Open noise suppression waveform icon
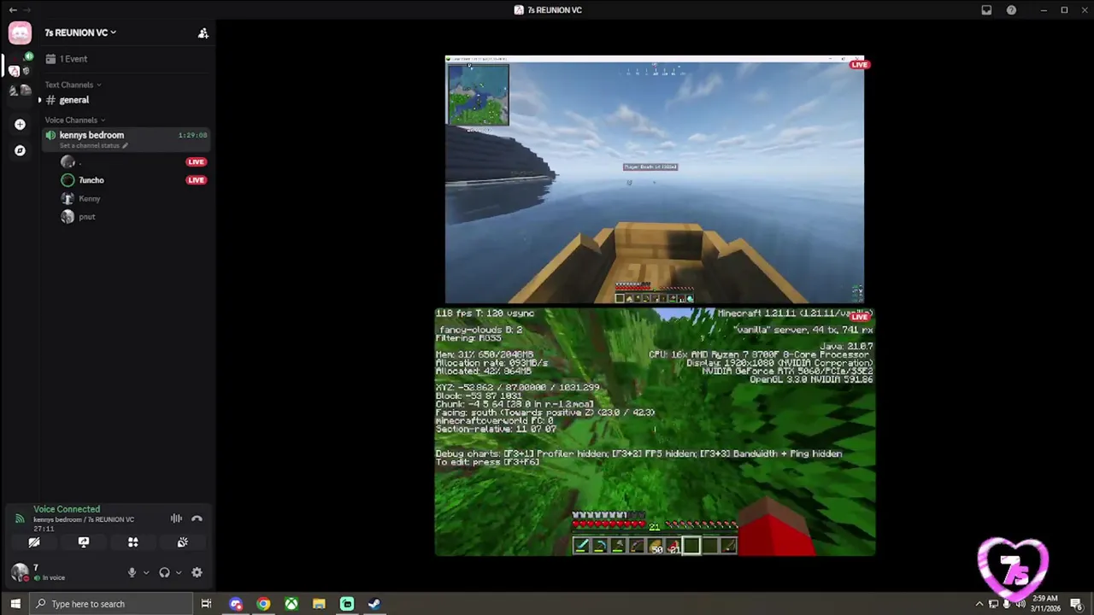 (176, 518)
